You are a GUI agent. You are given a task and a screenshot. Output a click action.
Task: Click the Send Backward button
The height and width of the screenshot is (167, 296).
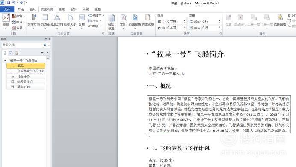pyautogui.click(x=267, y=21)
